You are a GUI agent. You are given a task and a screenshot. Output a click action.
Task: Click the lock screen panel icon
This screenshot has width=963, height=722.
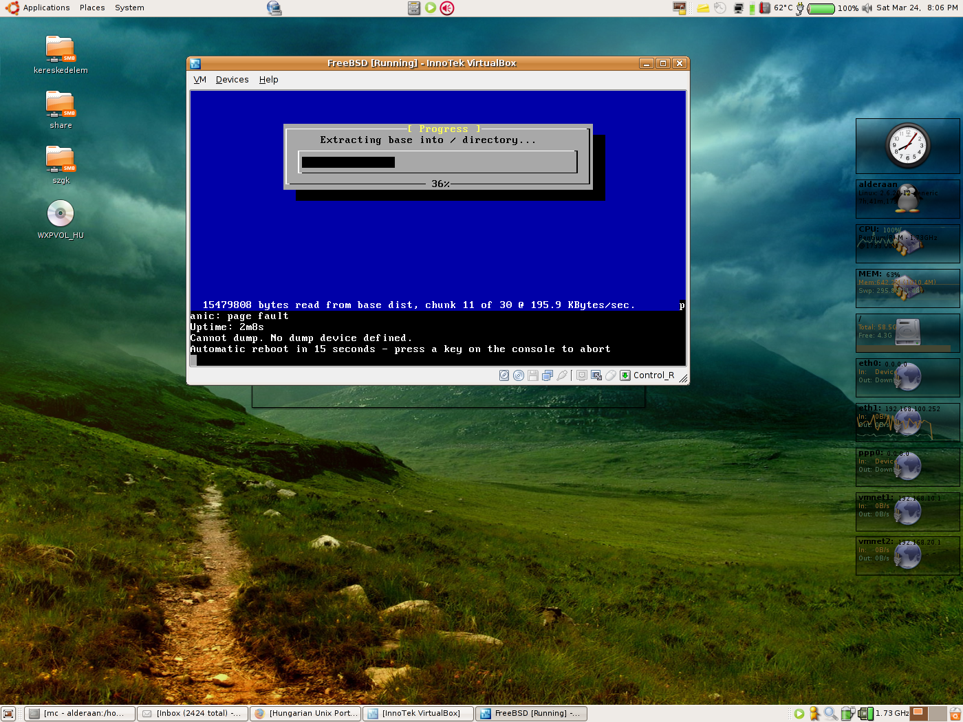(x=680, y=8)
